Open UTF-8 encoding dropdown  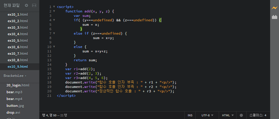point(207,115)
